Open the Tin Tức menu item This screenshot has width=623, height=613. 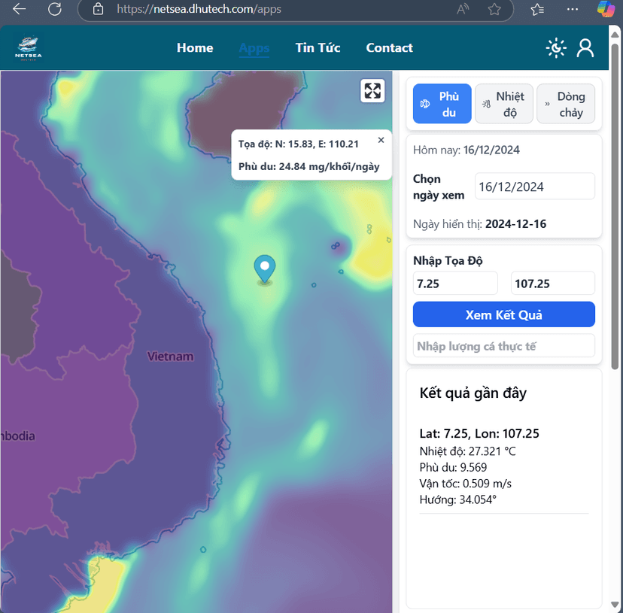point(318,48)
